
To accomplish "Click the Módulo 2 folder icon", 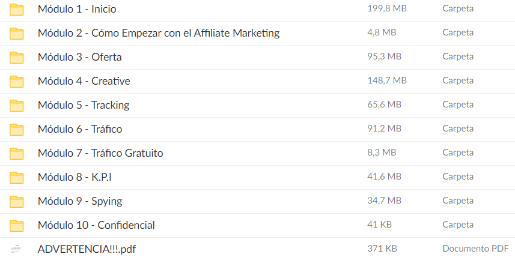I will coord(17,33).
